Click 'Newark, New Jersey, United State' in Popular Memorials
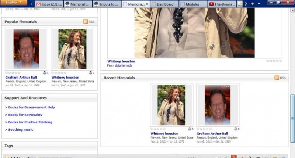This screenshot has height=158, width=295. [73, 81]
